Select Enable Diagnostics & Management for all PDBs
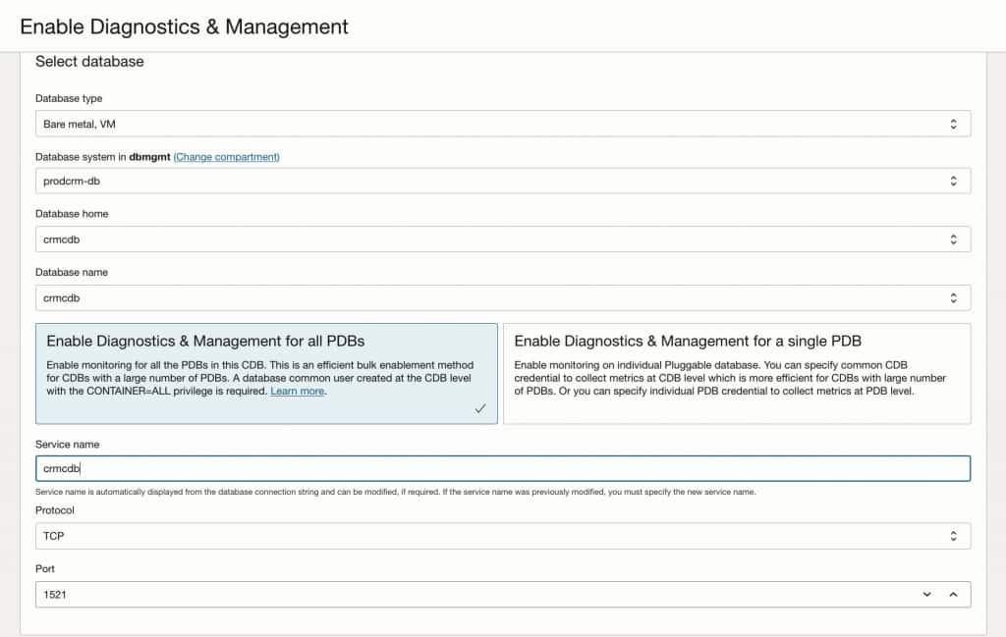Viewport: 1006px width, 637px height. point(266,373)
